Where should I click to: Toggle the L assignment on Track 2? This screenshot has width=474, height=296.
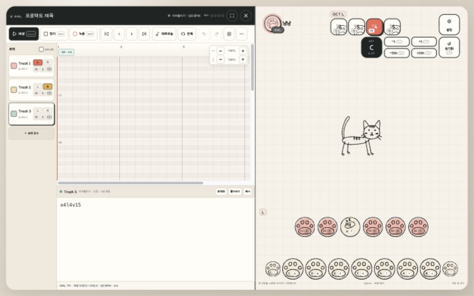tap(38, 86)
